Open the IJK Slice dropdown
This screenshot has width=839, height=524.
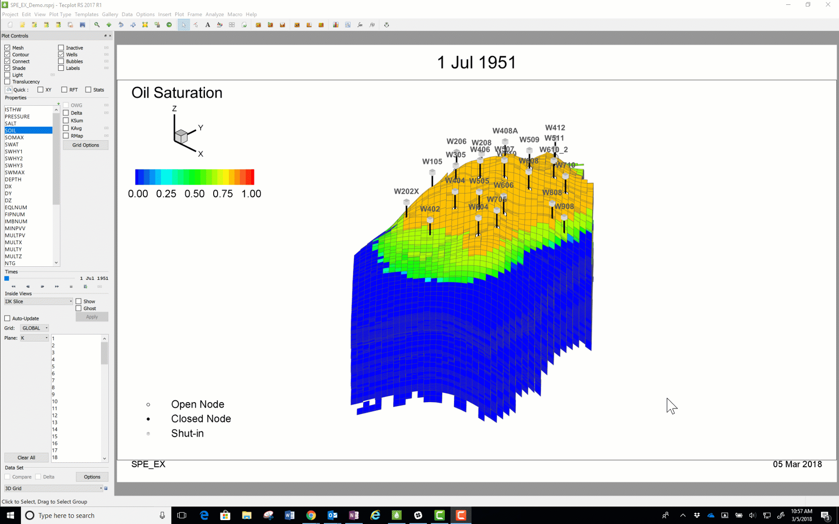coord(39,302)
